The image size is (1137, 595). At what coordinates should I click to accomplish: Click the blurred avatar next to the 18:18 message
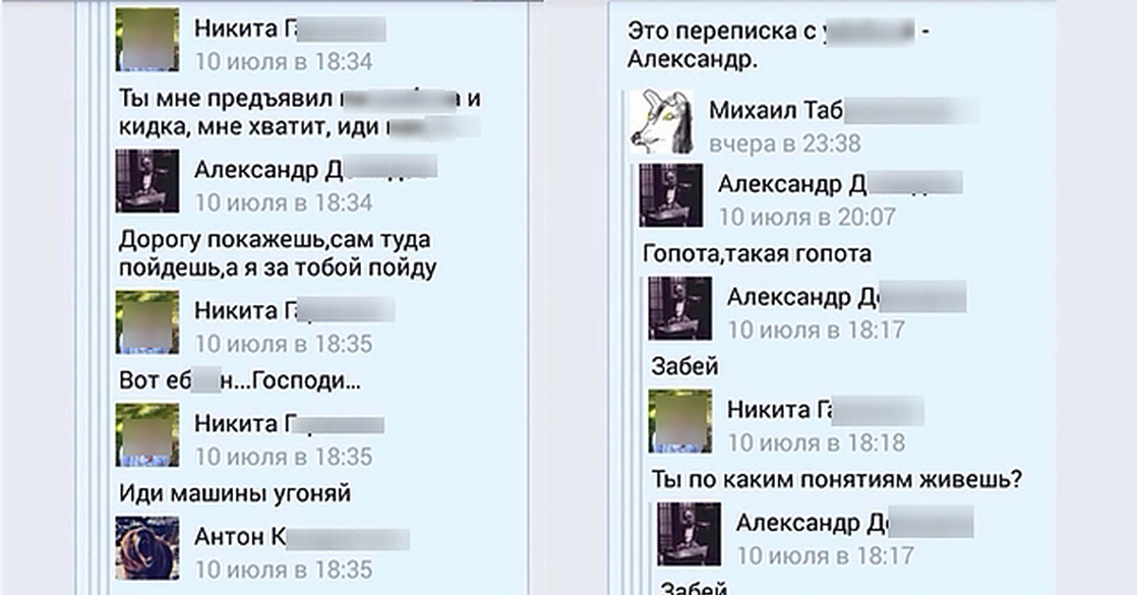coord(680,421)
